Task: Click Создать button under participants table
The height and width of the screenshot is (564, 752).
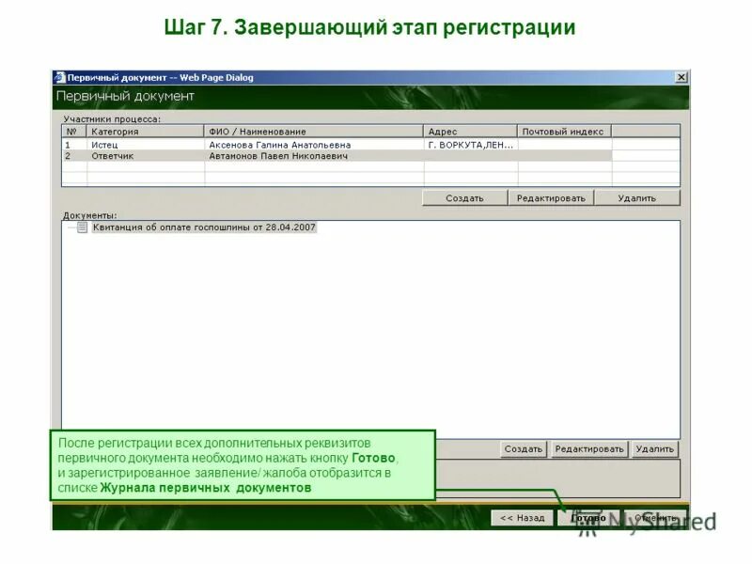Action: (x=464, y=198)
